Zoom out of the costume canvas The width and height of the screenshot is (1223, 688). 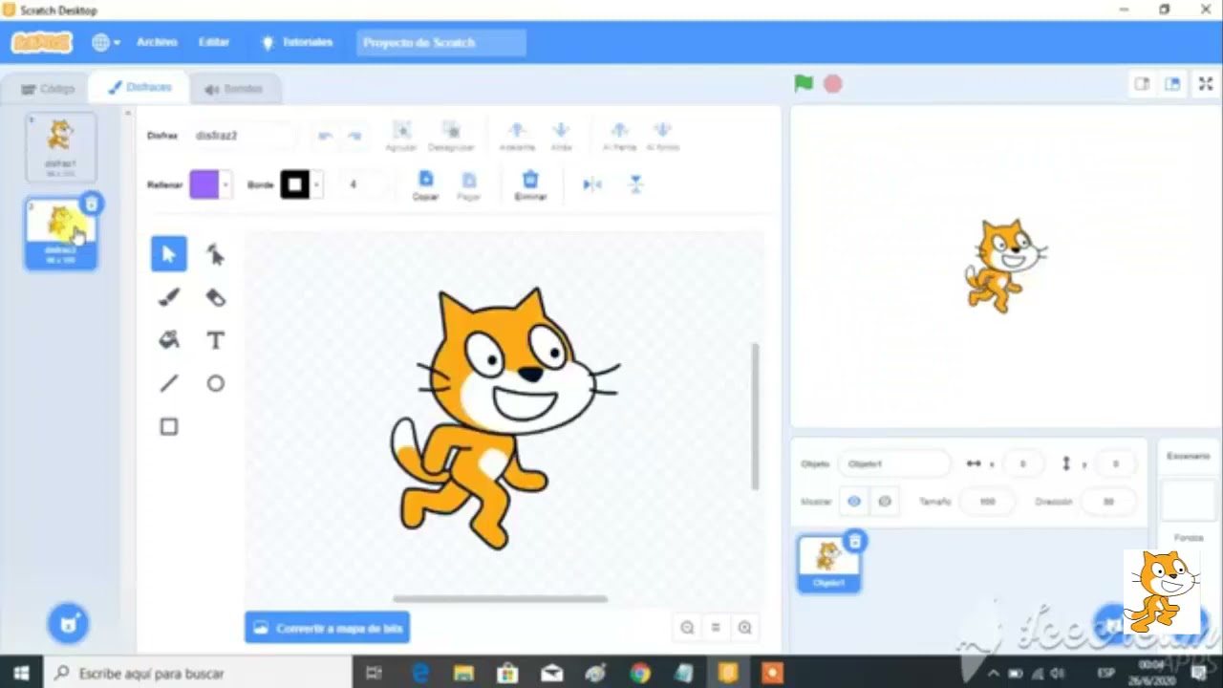click(x=687, y=628)
